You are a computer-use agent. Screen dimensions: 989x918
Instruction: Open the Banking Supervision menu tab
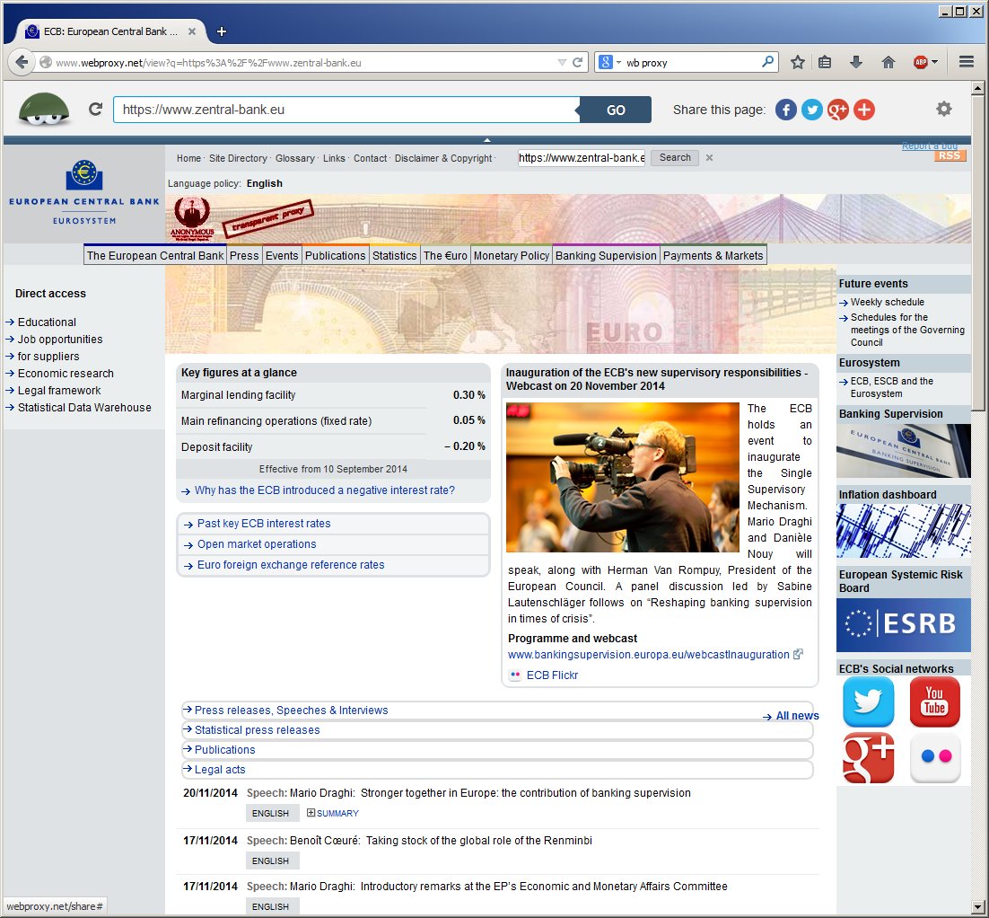click(x=606, y=255)
